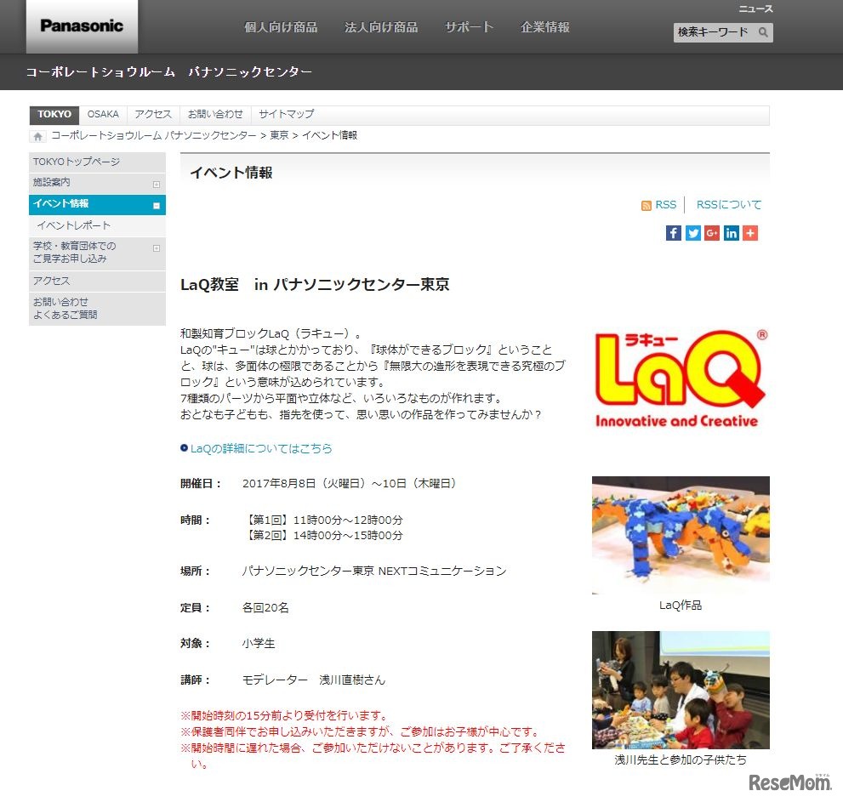Open the RSSについて link
Viewport: 843px width, 802px height.
pos(727,204)
